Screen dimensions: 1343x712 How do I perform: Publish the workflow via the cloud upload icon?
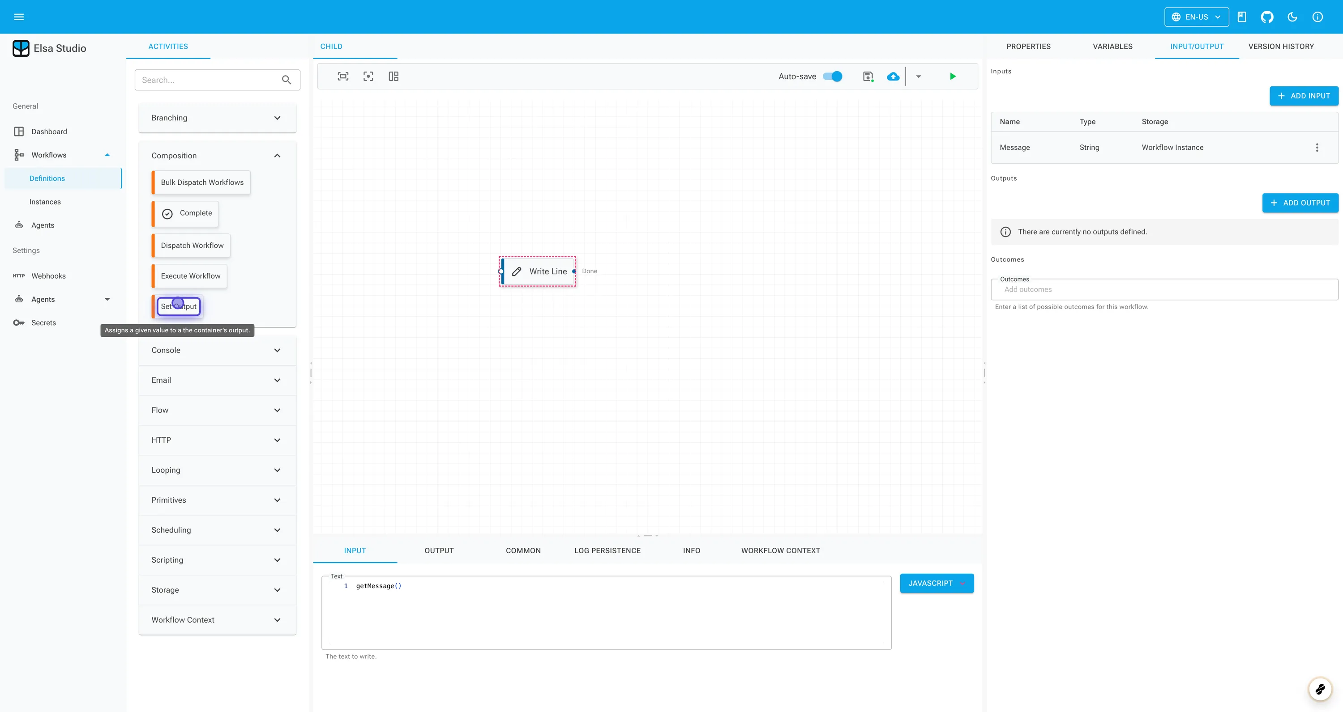coord(893,76)
